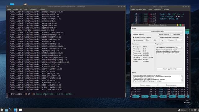The height and width of the screenshot is (112, 199).
Task: Open Файл menu in the htop terminal
Action: point(133,10)
